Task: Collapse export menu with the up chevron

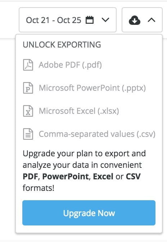Action: pyautogui.click(x=152, y=20)
